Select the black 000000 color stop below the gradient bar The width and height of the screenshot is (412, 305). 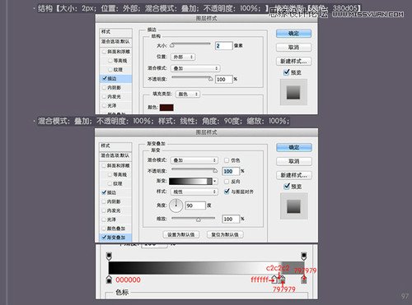[x=109, y=280]
